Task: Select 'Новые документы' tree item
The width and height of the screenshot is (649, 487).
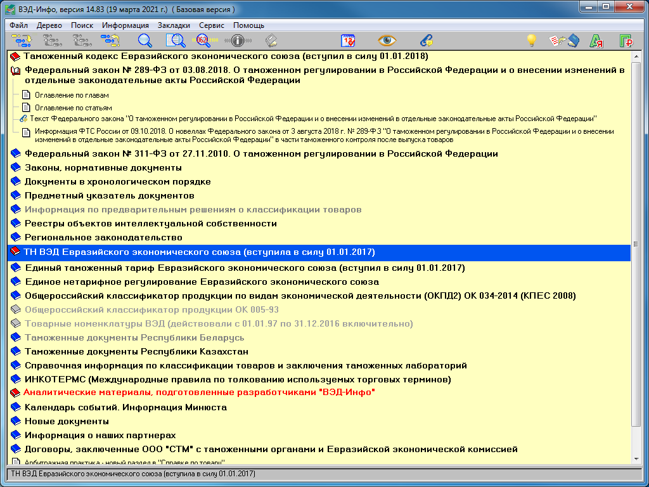Action: point(67,422)
